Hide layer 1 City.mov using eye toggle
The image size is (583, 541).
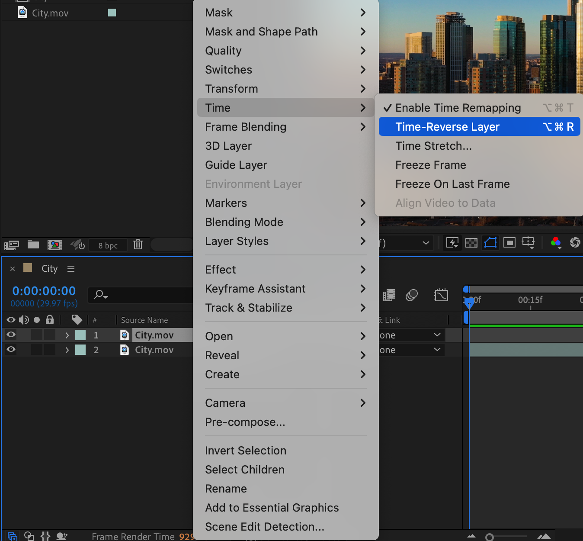[11, 335]
